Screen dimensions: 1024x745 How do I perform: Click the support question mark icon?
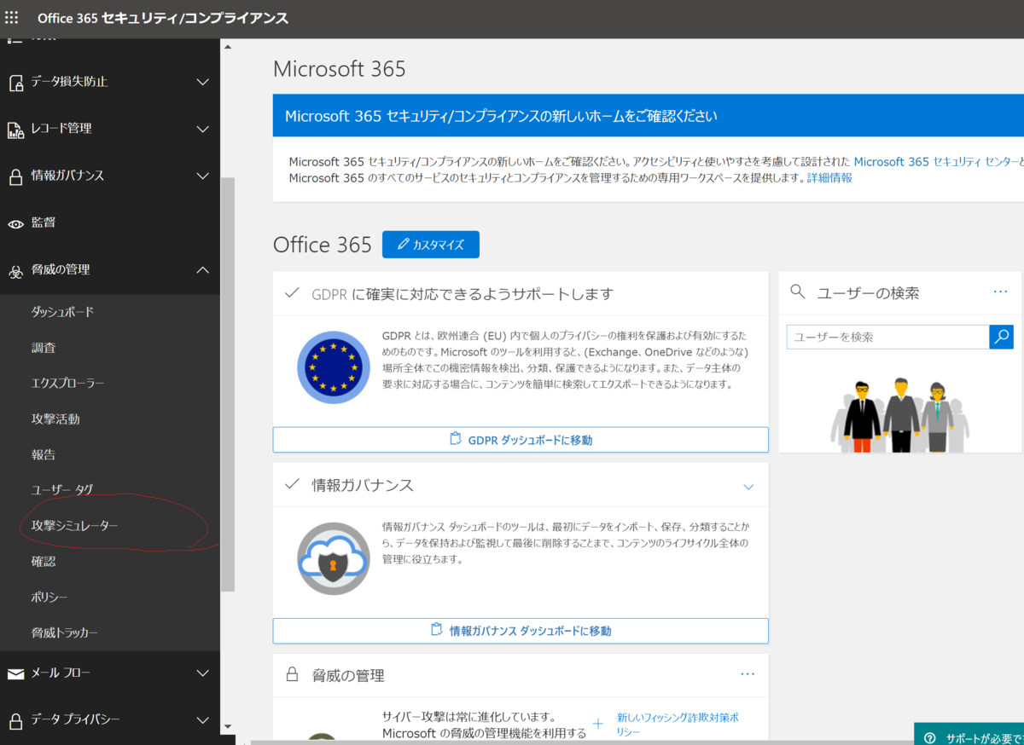[929, 737]
